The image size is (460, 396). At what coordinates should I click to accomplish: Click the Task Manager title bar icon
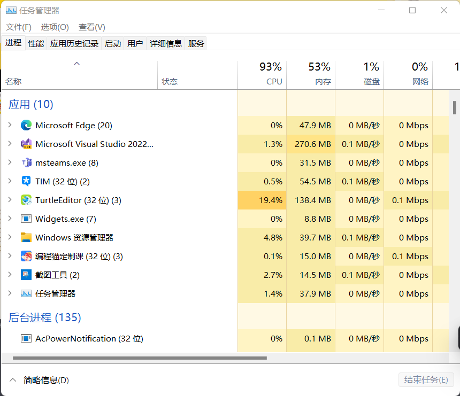click(11, 11)
